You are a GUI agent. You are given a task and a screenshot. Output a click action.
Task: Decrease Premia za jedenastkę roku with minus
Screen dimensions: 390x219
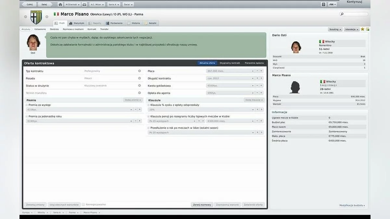(x=136, y=121)
